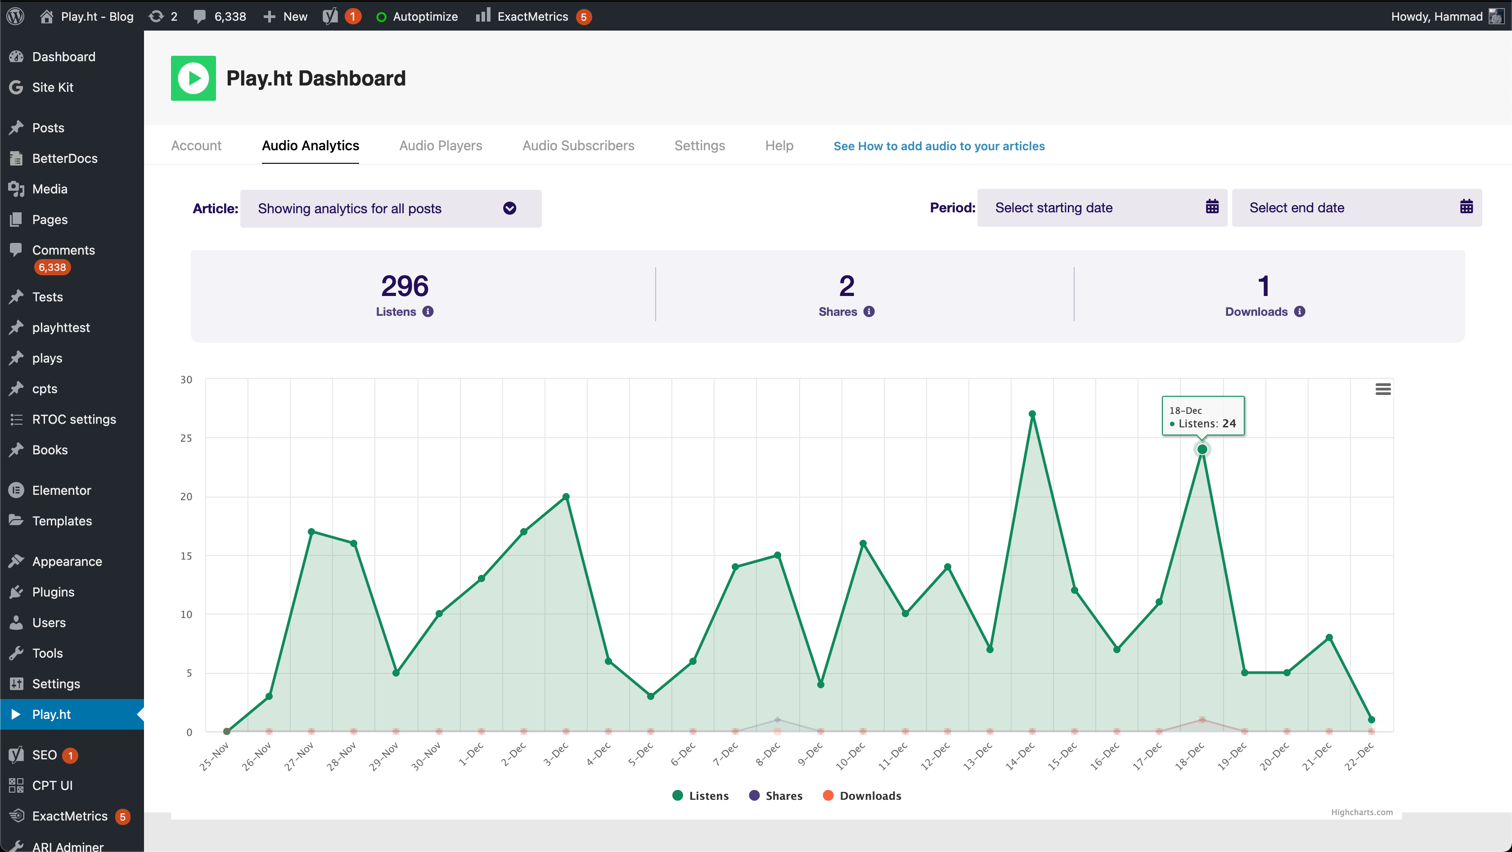1512x852 pixels.
Task: Click the Shares info icon
Action: 868,312
